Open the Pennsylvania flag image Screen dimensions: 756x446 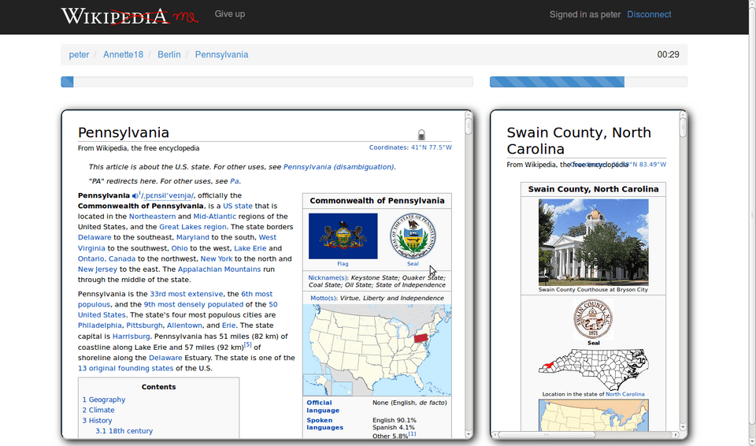coord(343,236)
